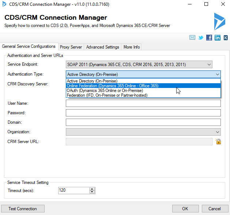Click the CRM Server URL field
The width and height of the screenshot is (230, 215).
(x=139, y=142)
